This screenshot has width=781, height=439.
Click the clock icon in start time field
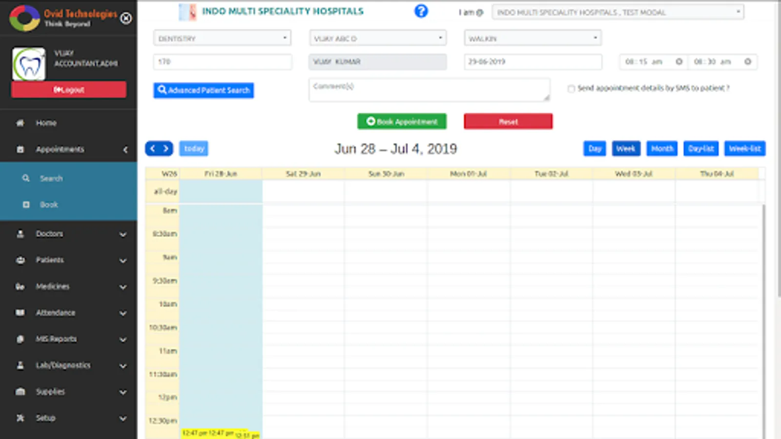click(679, 62)
